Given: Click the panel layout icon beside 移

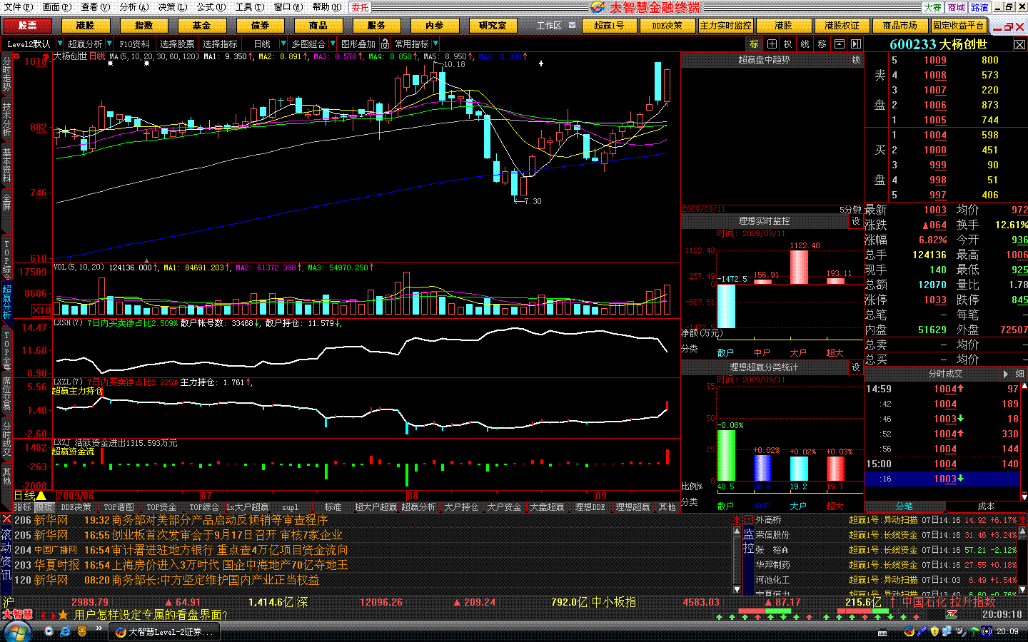Looking at the screenshot, I should point(840,44).
